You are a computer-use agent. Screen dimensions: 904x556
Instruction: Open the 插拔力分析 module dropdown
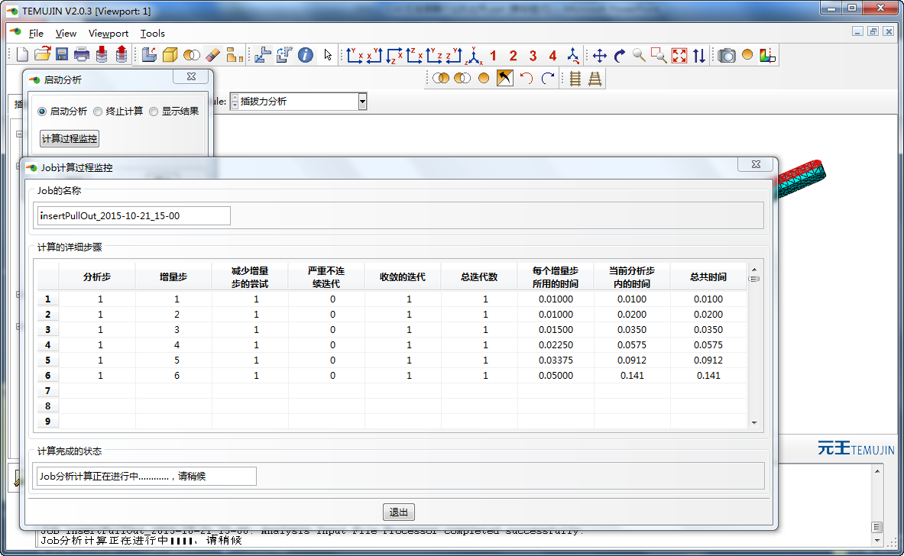pyautogui.click(x=362, y=102)
